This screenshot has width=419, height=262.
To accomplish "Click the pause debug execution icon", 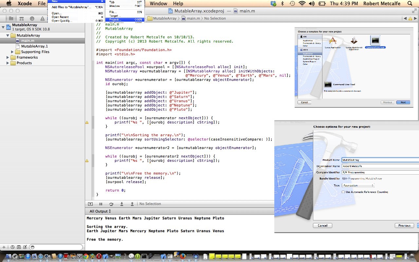I will (100, 204).
